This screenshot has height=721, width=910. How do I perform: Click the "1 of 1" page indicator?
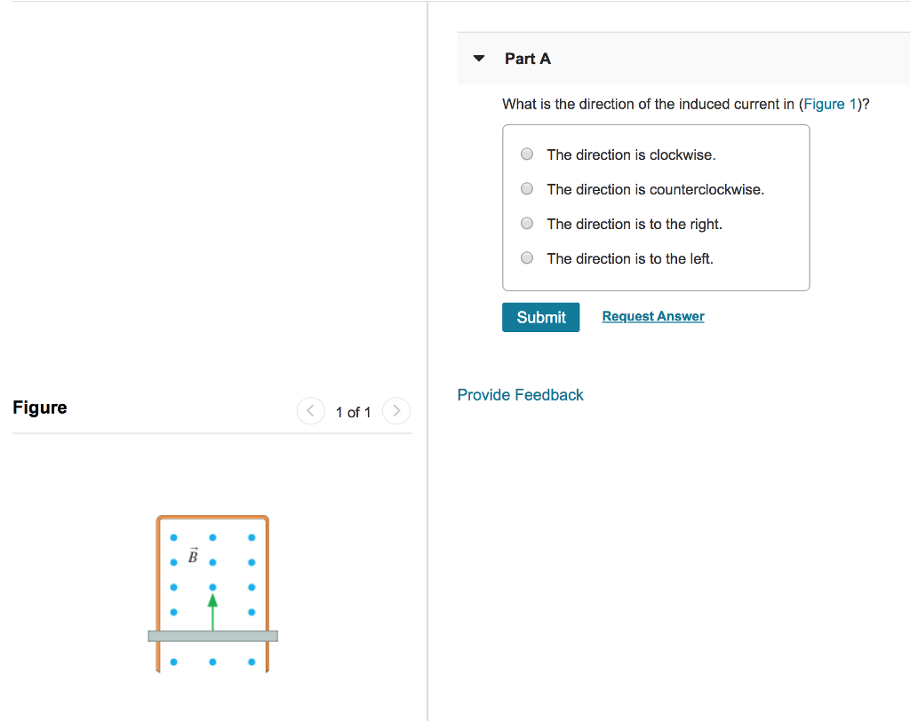click(353, 412)
